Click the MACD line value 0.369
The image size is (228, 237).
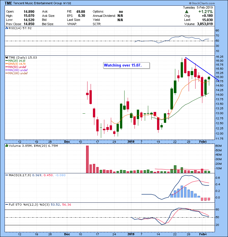pyautogui.click(x=37, y=175)
